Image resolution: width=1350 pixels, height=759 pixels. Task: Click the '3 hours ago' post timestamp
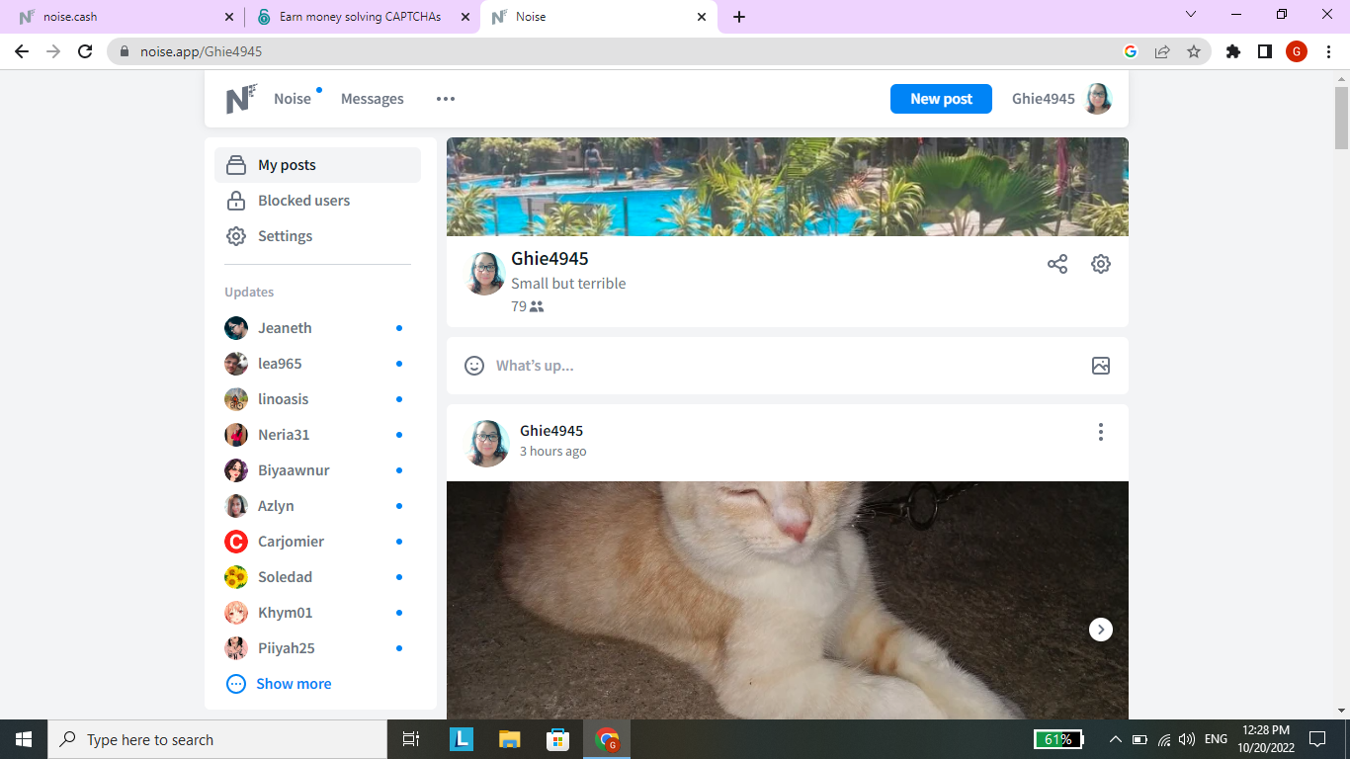click(x=553, y=452)
